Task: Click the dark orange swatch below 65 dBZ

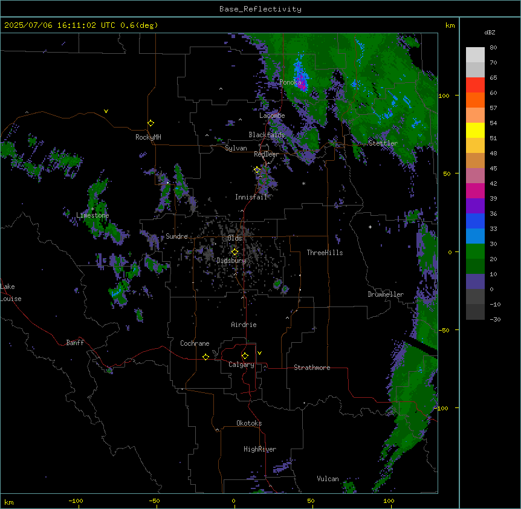Action: coord(475,100)
